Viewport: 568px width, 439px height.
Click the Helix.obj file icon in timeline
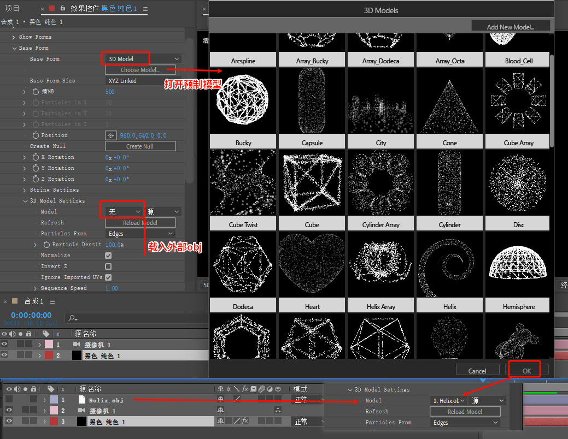click(82, 400)
